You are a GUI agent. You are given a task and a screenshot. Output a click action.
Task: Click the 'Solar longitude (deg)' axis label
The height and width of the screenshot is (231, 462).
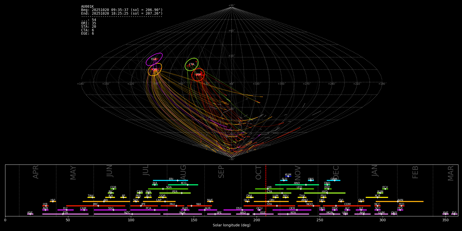click(232, 225)
